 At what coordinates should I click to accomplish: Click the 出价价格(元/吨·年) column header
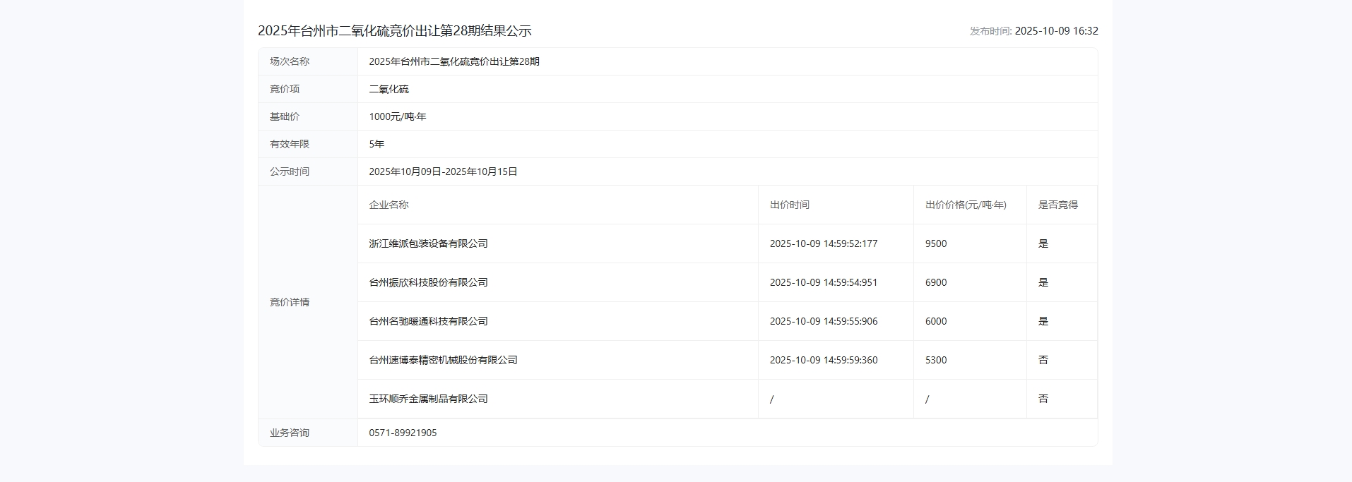click(x=966, y=205)
